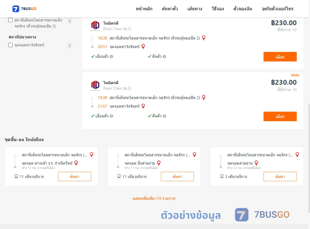Go to the เส้นทาง menu item
This screenshot has width=310, height=229.
coord(195,9)
